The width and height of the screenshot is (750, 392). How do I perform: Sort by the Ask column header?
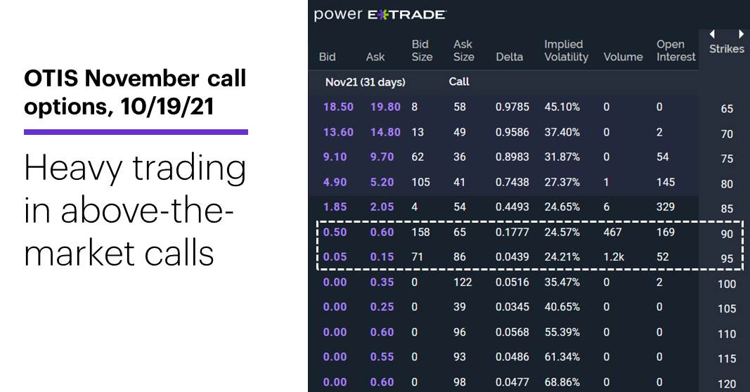point(375,57)
